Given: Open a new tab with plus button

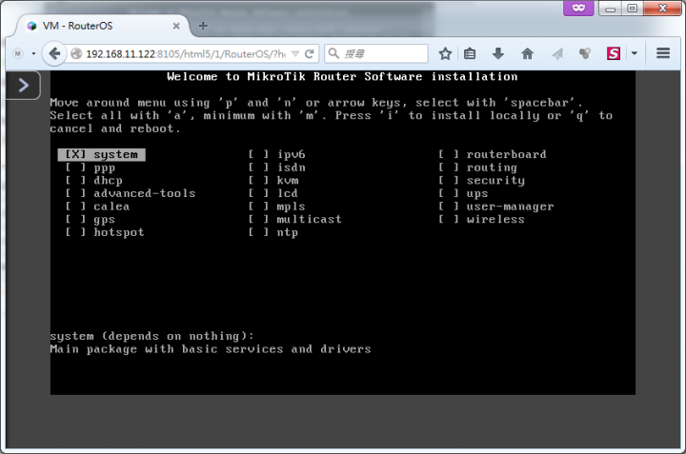Looking at the screenshot, I should coord(203,26).
